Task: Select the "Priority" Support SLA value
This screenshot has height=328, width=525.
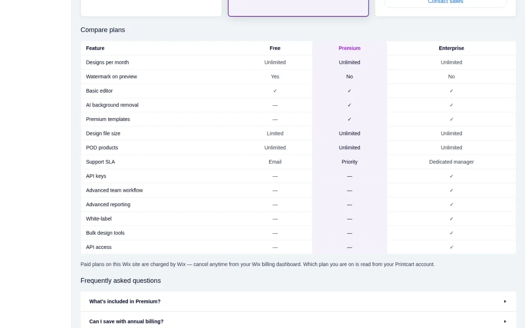Action: click(x=349, y=162)
